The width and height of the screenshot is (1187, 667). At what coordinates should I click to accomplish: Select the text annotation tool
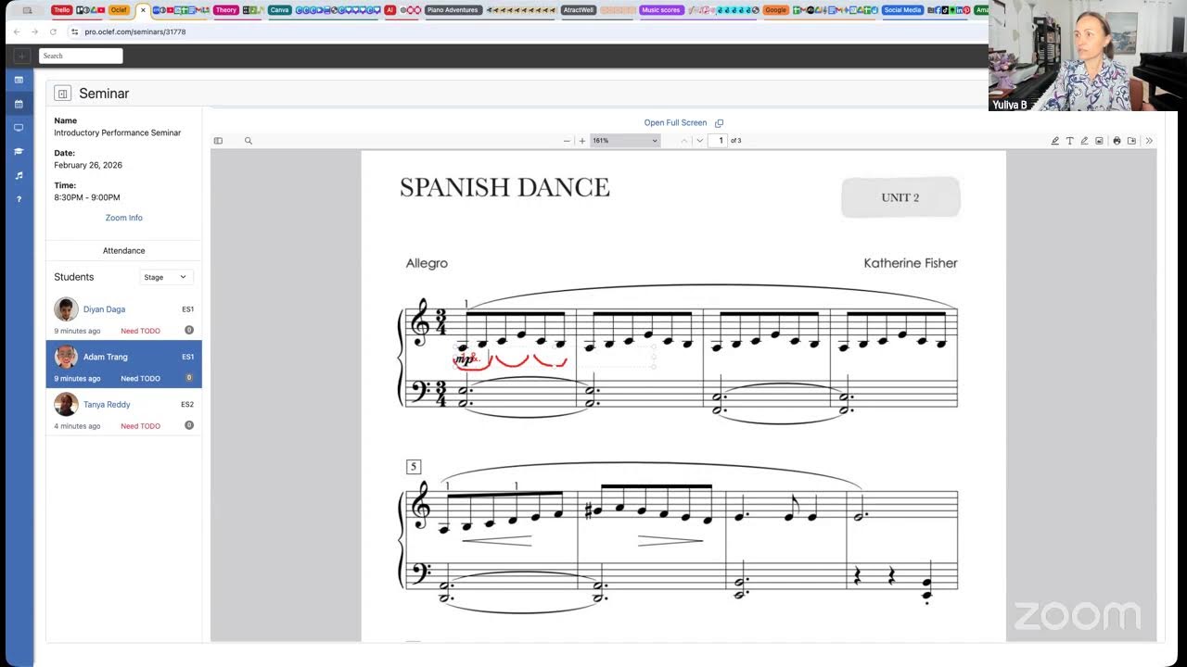tap(1069, 141)
